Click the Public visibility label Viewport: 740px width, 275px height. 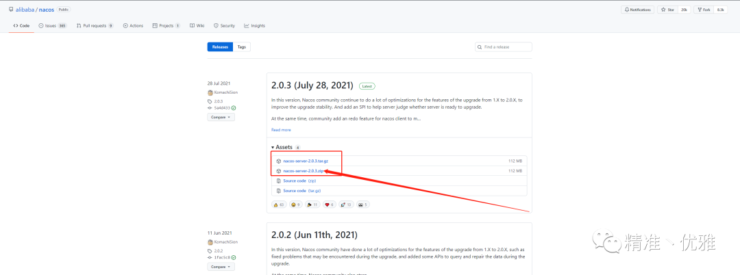pos(64,10)
